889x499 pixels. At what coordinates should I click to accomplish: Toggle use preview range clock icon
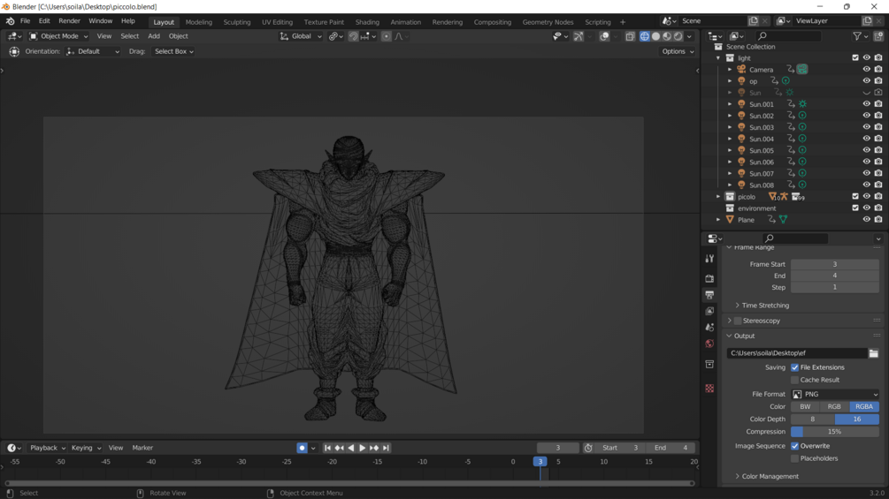[588, 448]
